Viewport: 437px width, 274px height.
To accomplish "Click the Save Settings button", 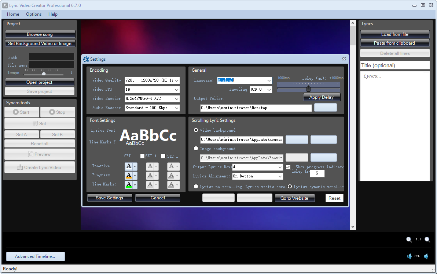I will coord(109,198).
